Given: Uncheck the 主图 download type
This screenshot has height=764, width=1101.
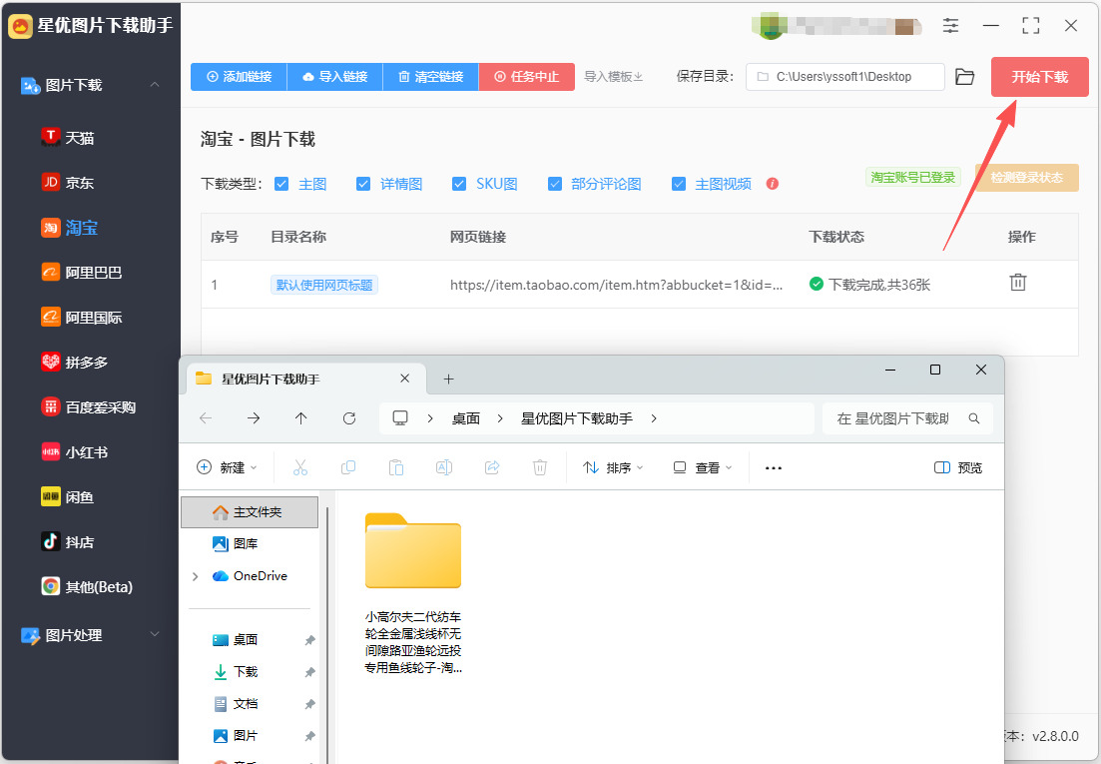Looking at the screenshot, I should point(281,184).
